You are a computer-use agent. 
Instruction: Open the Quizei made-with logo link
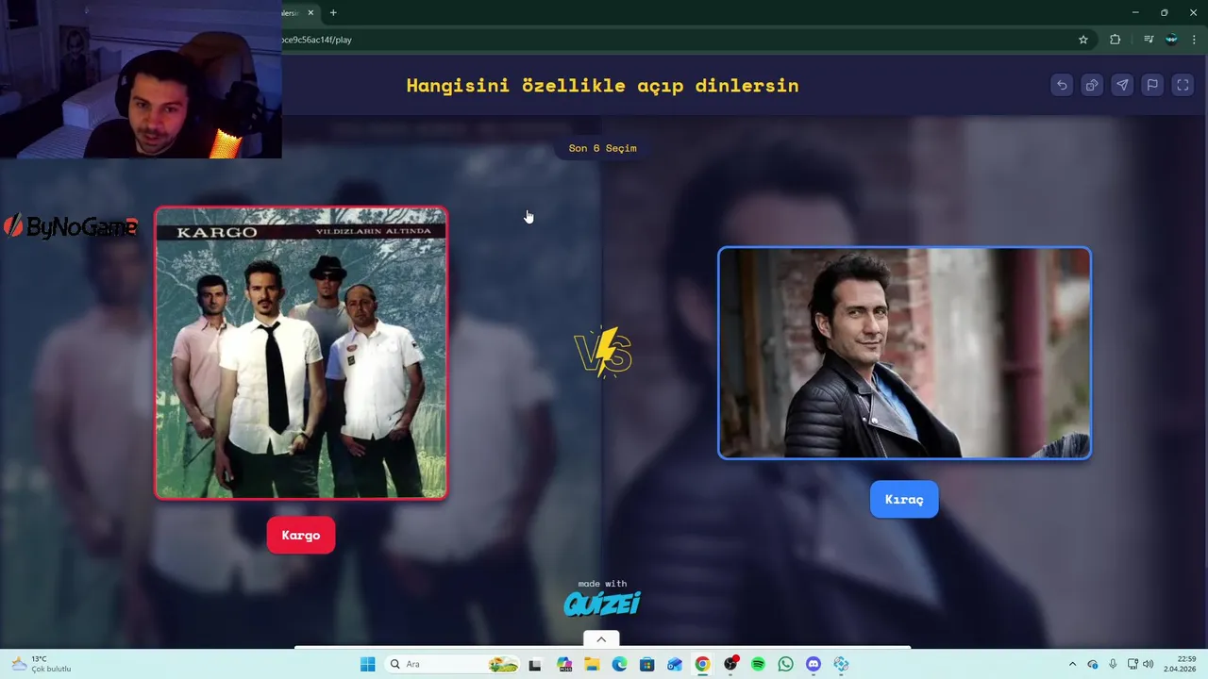coord(602,598)
